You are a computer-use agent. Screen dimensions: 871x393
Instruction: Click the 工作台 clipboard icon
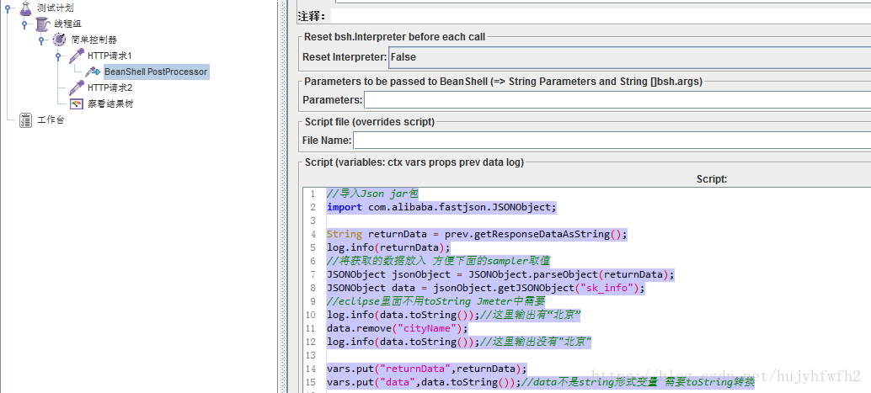click(x=25, y=119)
